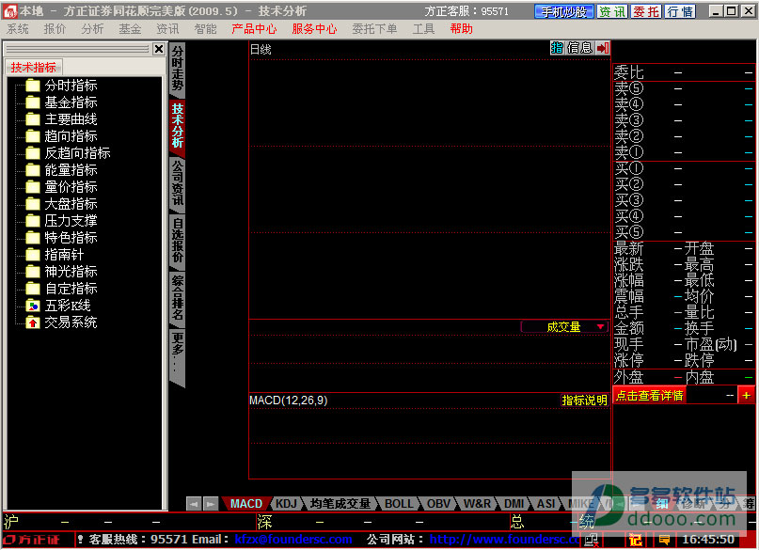Switch to 综合排名 vertical tab
The image size is (759, 550).
tap(178, 297)
